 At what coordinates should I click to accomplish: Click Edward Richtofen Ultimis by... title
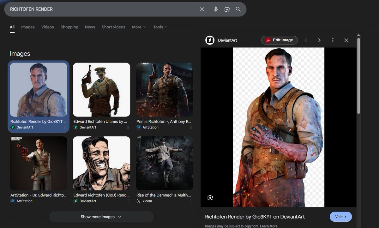[x=100, y=121]
